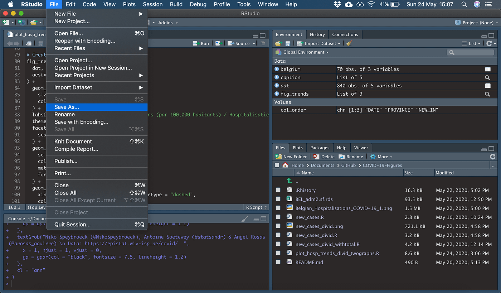
Task: View belgium data frame via table grid icon
Action: click(487, 69)
